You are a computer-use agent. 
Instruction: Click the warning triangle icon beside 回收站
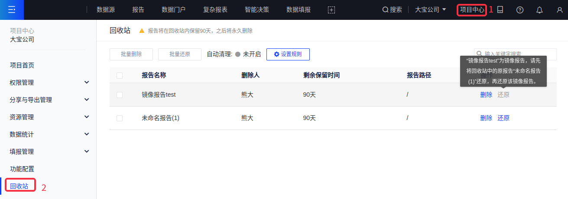click(x=142, y=31)
